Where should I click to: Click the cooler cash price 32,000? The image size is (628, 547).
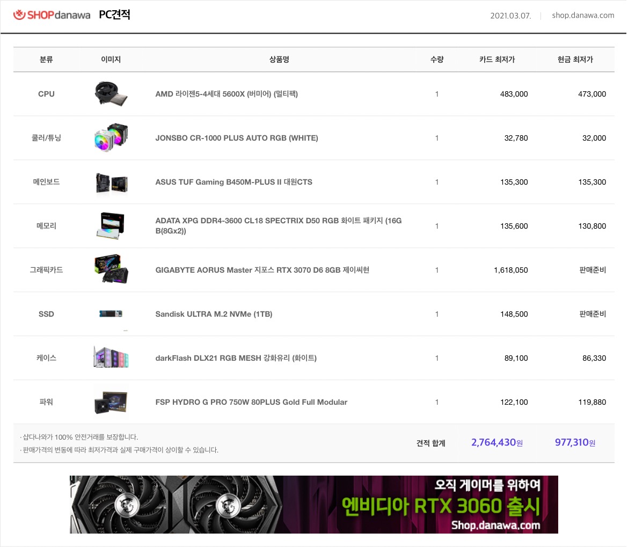[x=594, y=138]
